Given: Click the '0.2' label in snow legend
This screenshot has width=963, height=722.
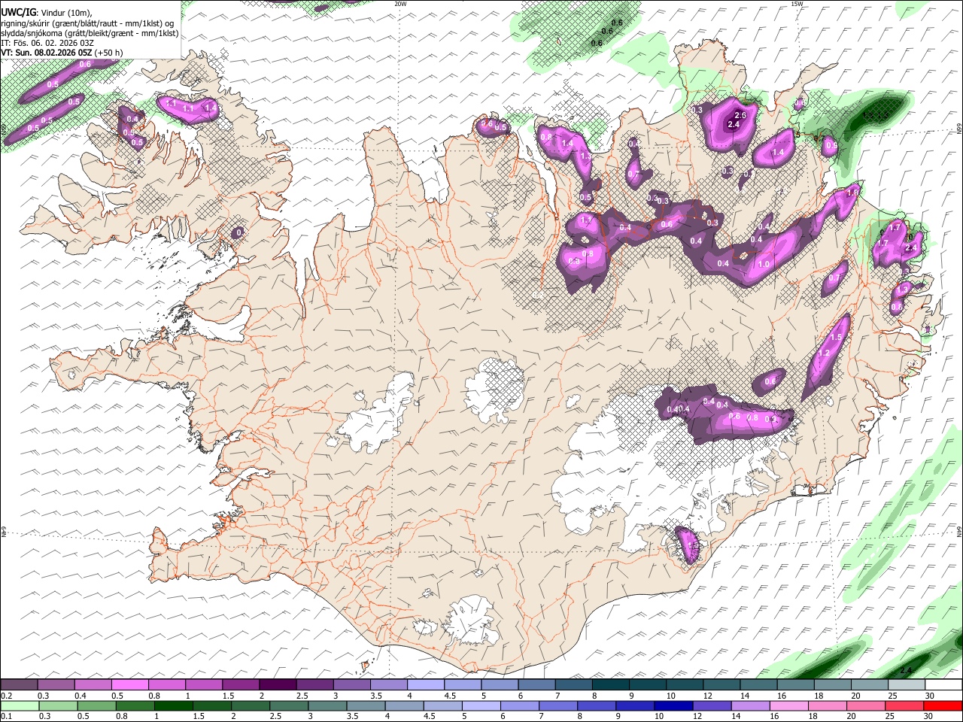Looking at the screenshot, I should [x=6, y=696].
